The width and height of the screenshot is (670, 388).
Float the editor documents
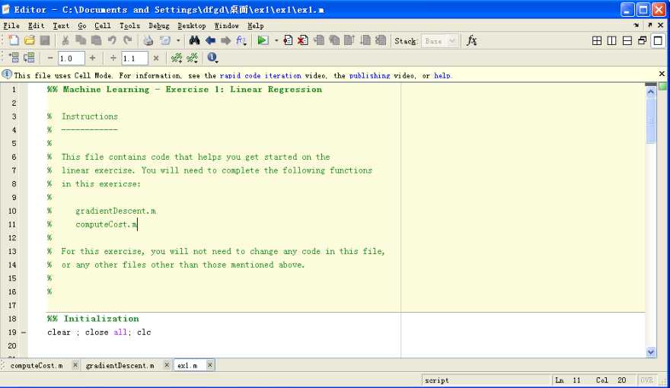coord(643,40)
